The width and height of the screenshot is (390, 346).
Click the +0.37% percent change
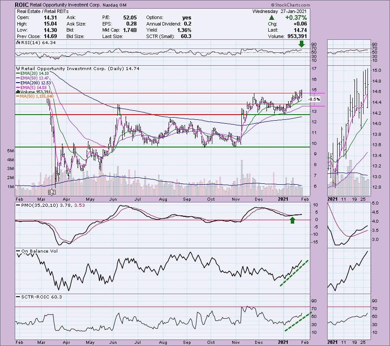pyautogui.click(x=296, y=18)
